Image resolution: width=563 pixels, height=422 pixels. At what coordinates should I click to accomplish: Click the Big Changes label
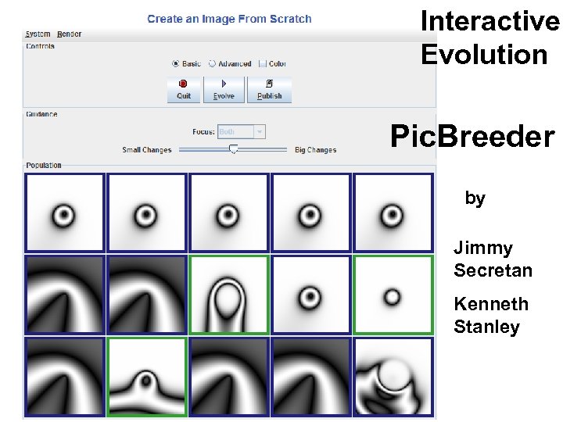coord(316,149)
